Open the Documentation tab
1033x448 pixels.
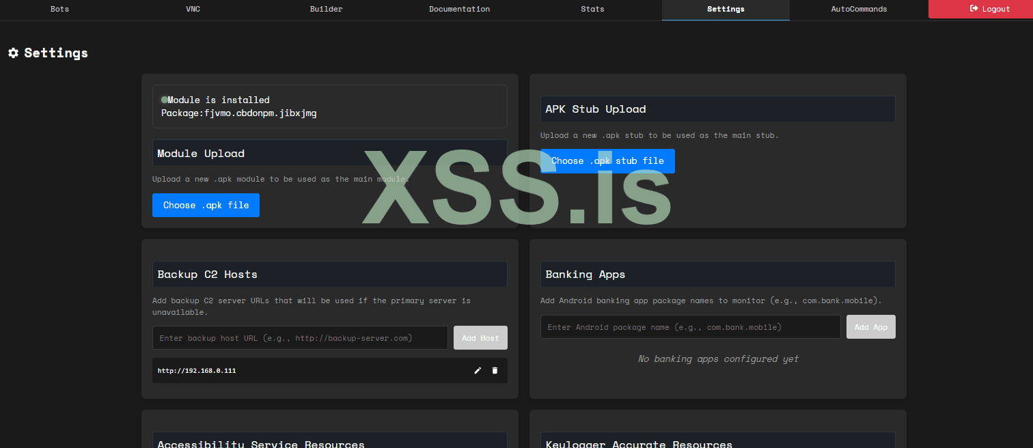click(459, 9)
